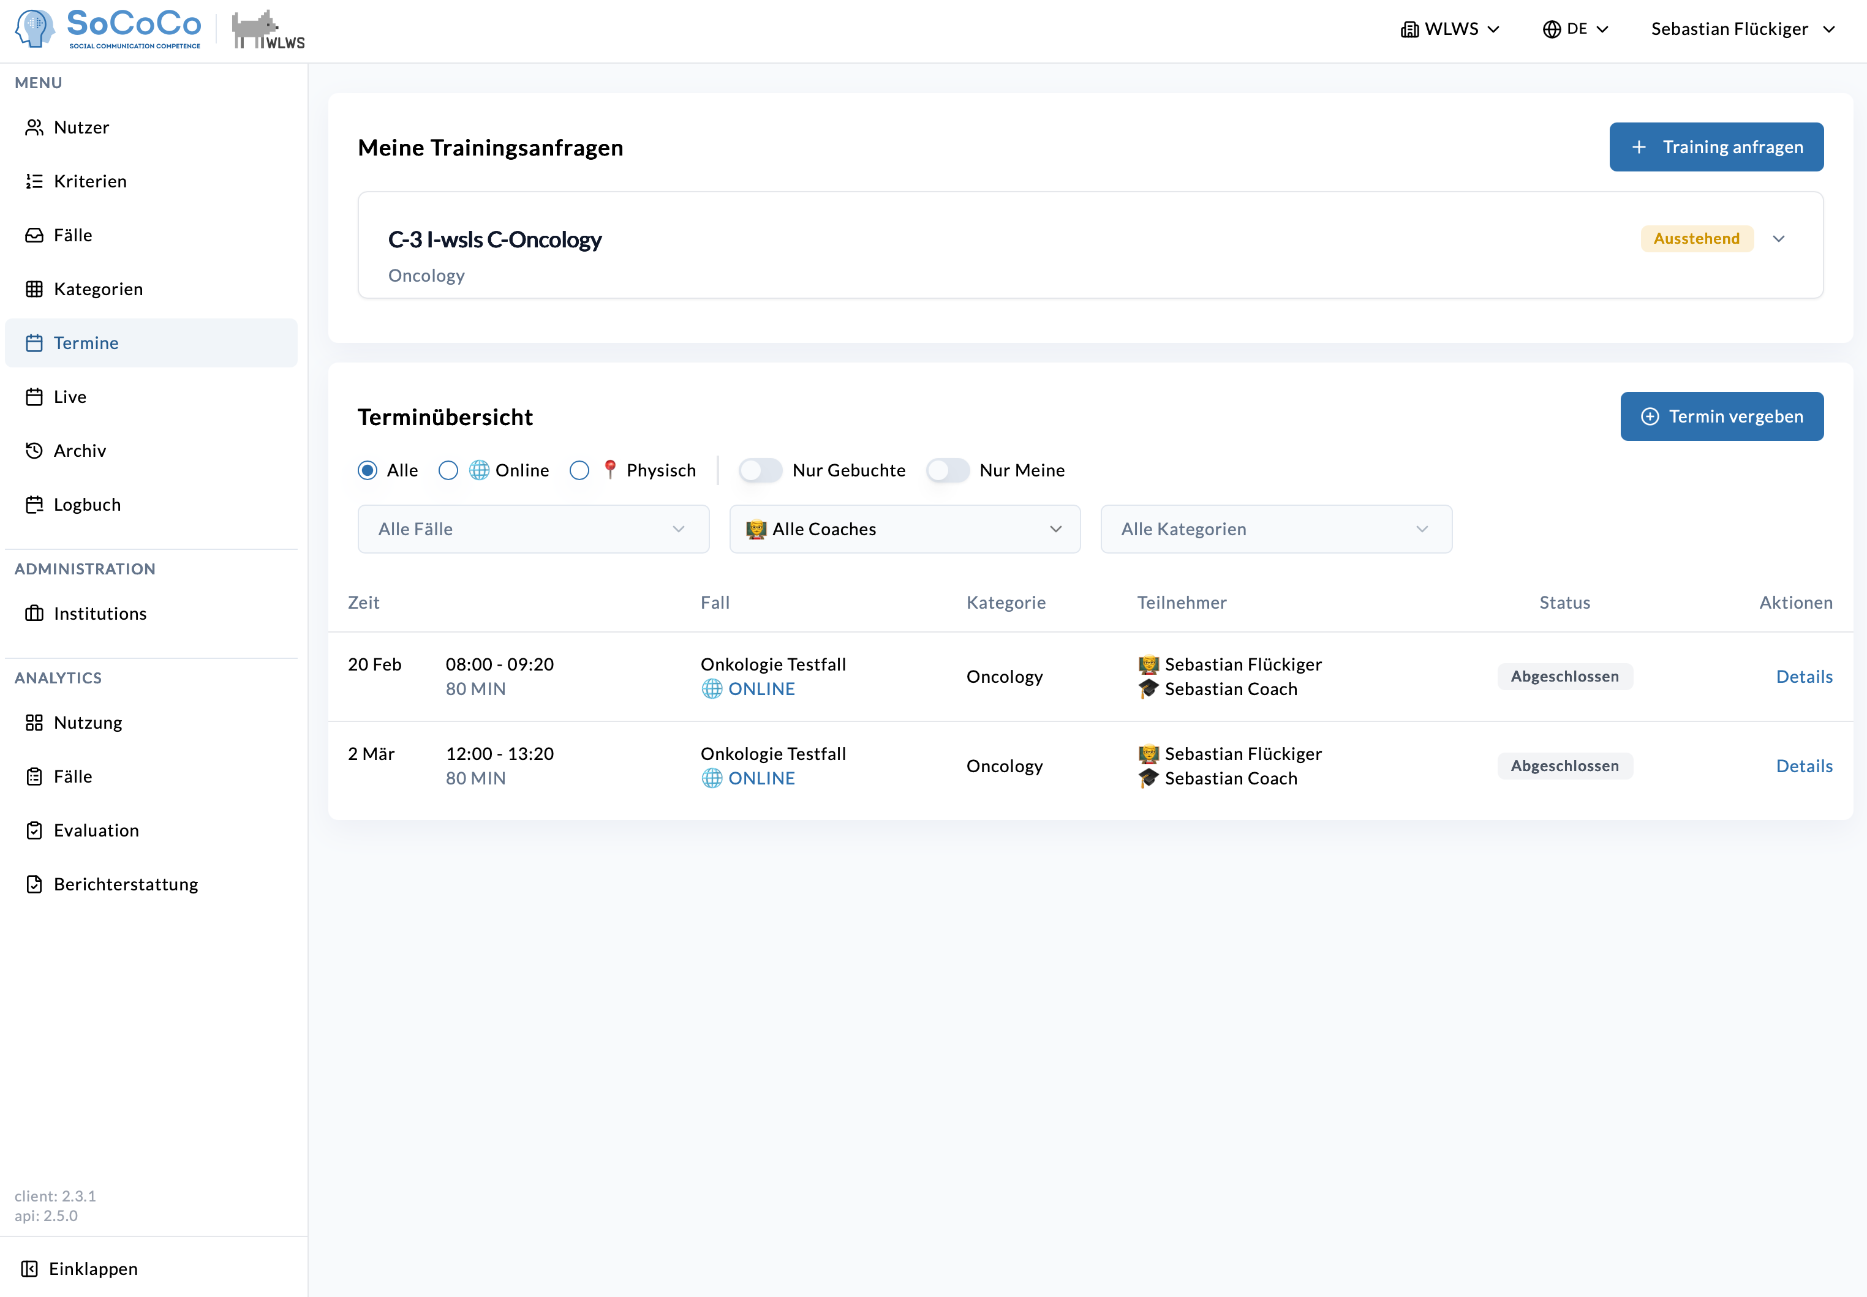Go to Logbuch in the sidebar
The height and width of the screenshot is (1297, 1867).
[87, 505]
